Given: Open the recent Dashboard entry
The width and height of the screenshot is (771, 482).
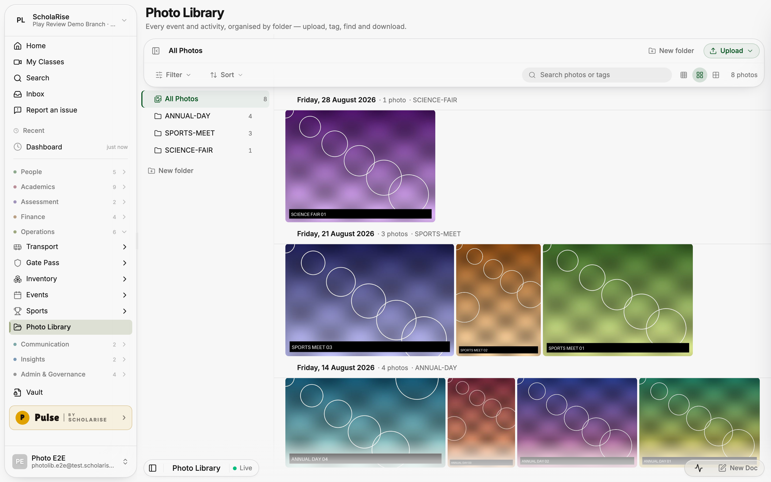Looking at the screenshot, I should click(71, 147).
